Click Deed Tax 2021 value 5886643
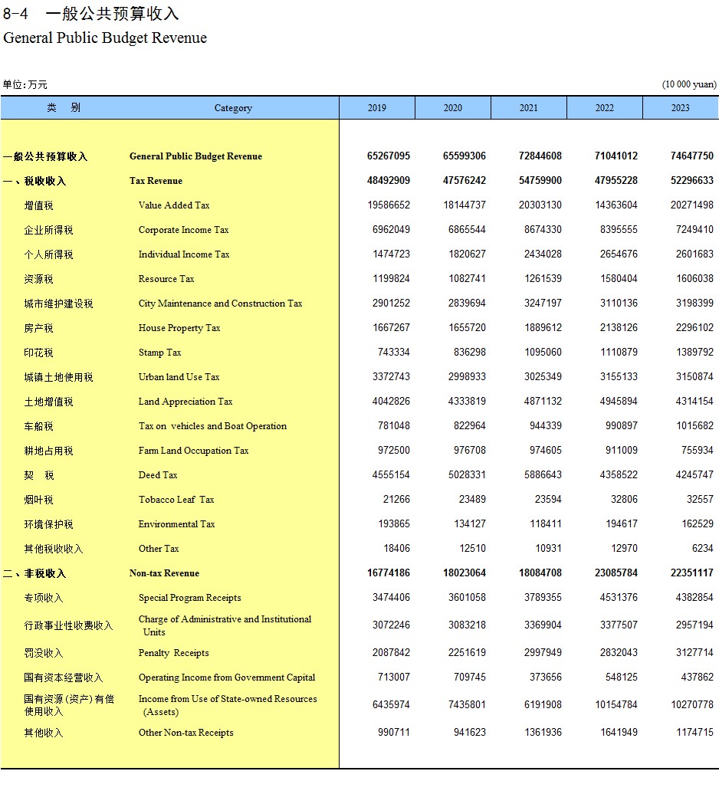 pos(543,475)
